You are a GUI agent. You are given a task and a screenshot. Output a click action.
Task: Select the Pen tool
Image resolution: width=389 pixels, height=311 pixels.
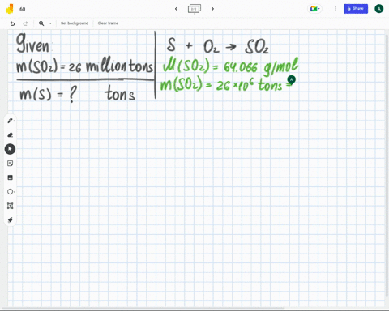tap(10, 121)
